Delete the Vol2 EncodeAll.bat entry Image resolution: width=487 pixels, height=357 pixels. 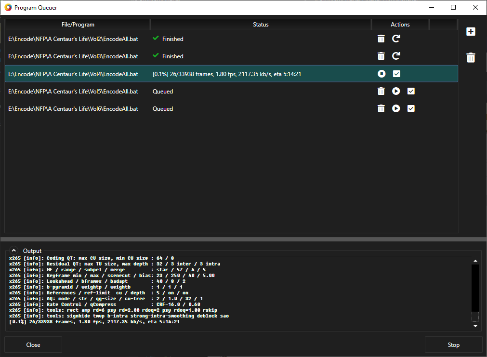point(381,39)
